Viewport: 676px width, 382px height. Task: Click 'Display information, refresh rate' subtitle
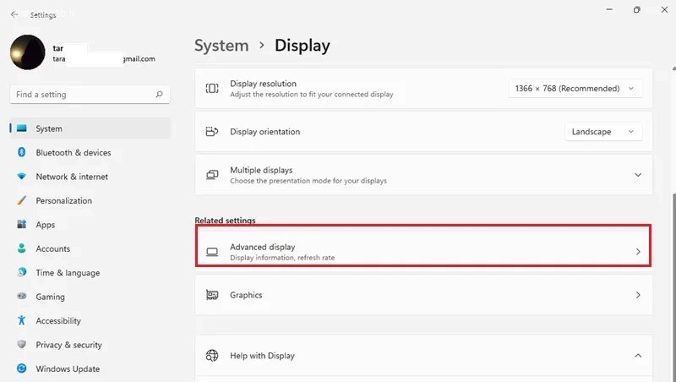pyautogui.click(x=282, y=258)
